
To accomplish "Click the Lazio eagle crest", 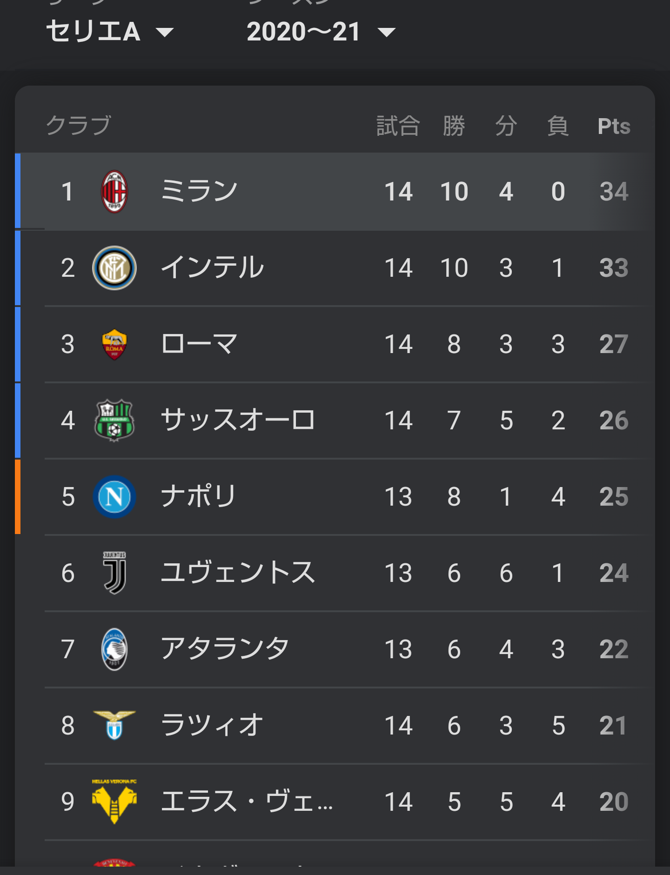I will coord(114,725).
